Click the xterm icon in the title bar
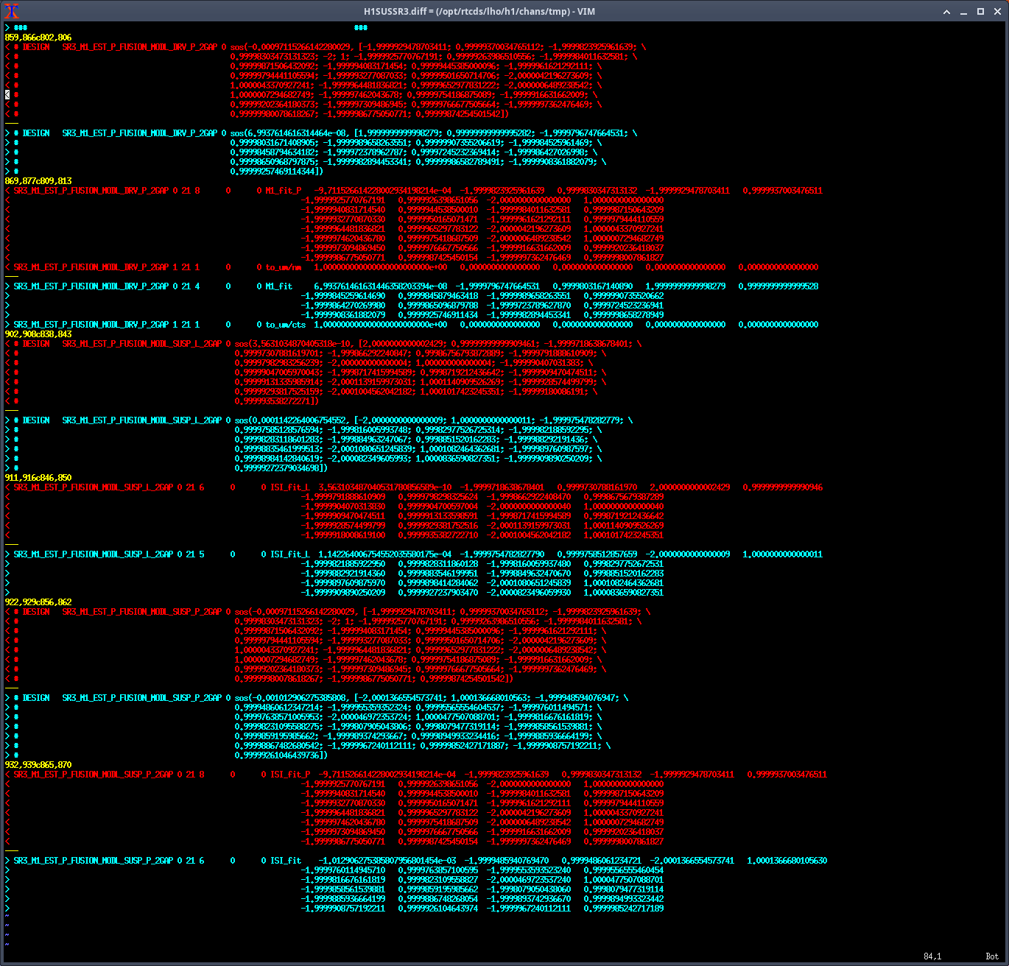Screen dimensions: 1009x966 (12, 11)
